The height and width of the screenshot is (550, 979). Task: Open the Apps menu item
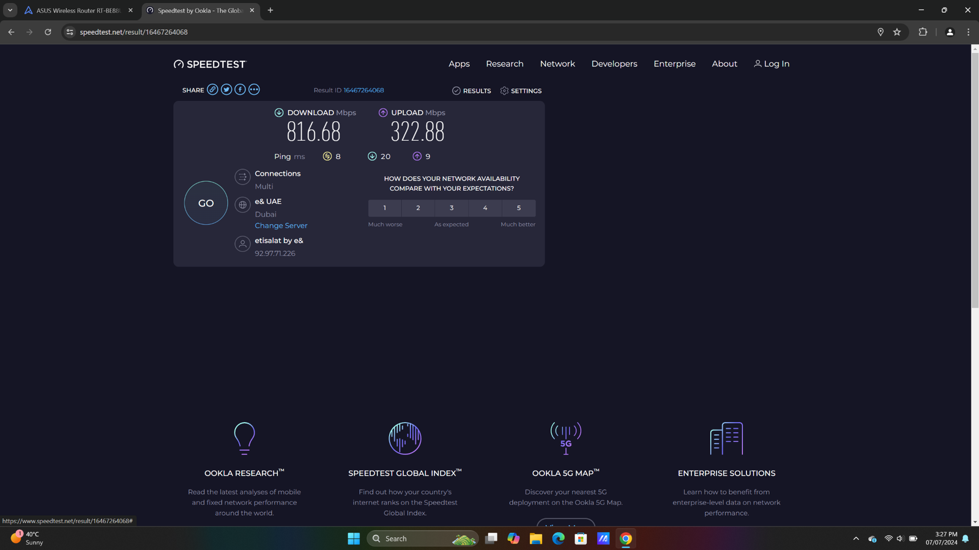(459, 64)
